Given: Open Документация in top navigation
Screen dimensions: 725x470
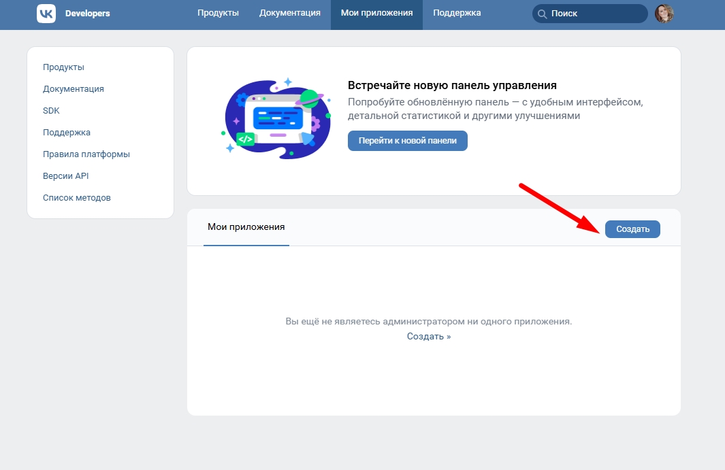Looking at the screenshot, I should [290, 13].
